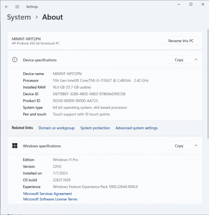The width and height of the screenshot is (209, 215).
Task: Click the Settings title text
Action: tap(32, 7)
